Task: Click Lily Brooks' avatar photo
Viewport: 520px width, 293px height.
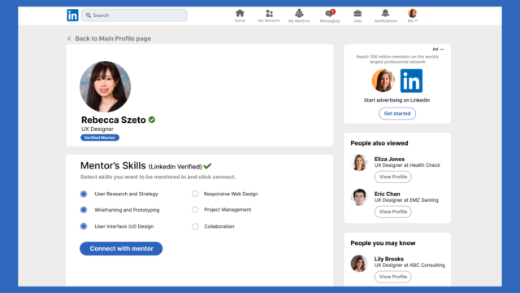Action: (x=359, y=264)
